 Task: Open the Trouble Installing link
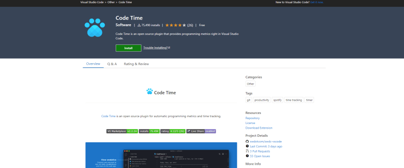155,48
